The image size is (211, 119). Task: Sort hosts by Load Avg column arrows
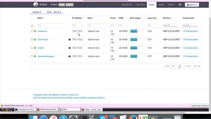click(157, 18)
